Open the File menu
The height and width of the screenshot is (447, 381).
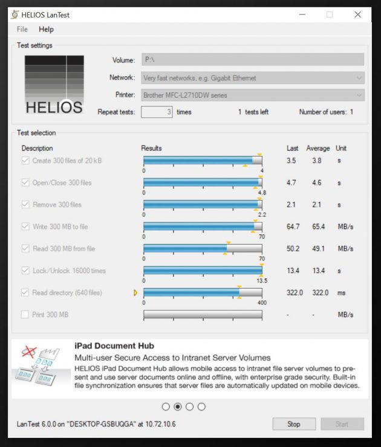tap(22, 30)
